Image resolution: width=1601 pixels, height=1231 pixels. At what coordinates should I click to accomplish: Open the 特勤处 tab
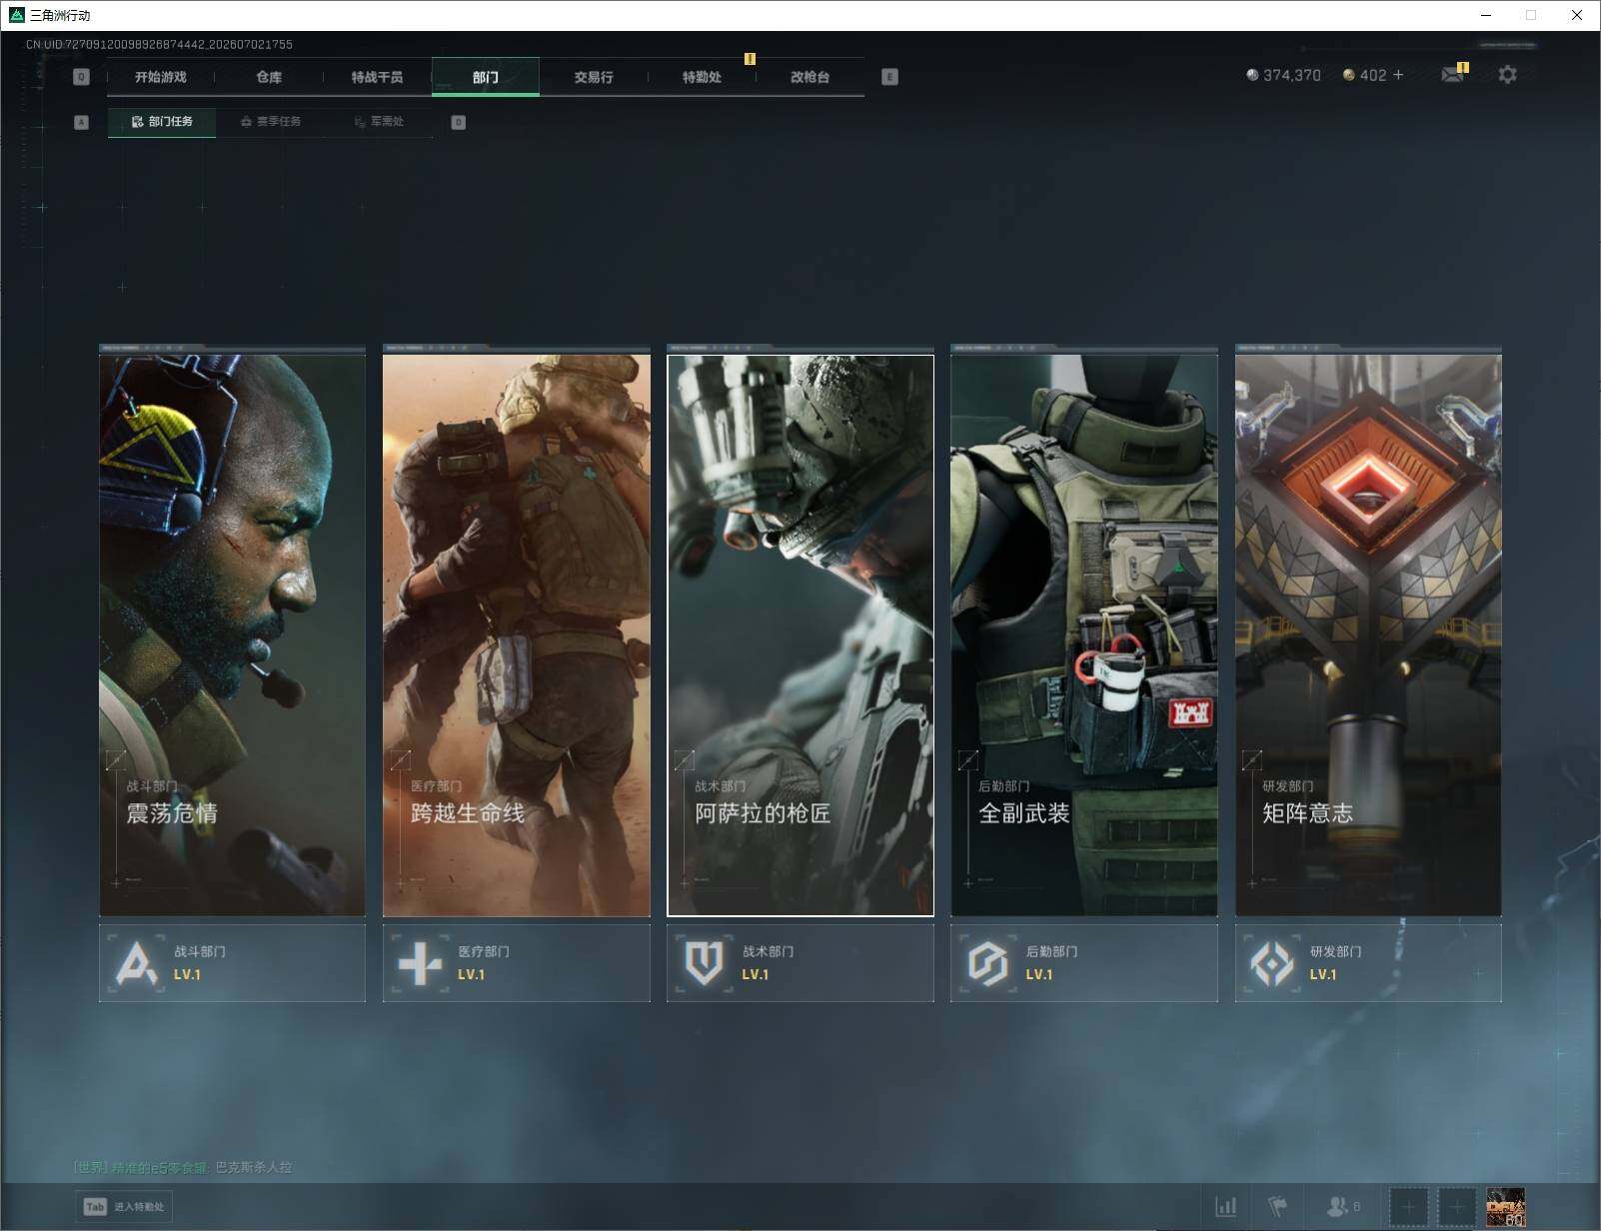[x=702, y=77]
